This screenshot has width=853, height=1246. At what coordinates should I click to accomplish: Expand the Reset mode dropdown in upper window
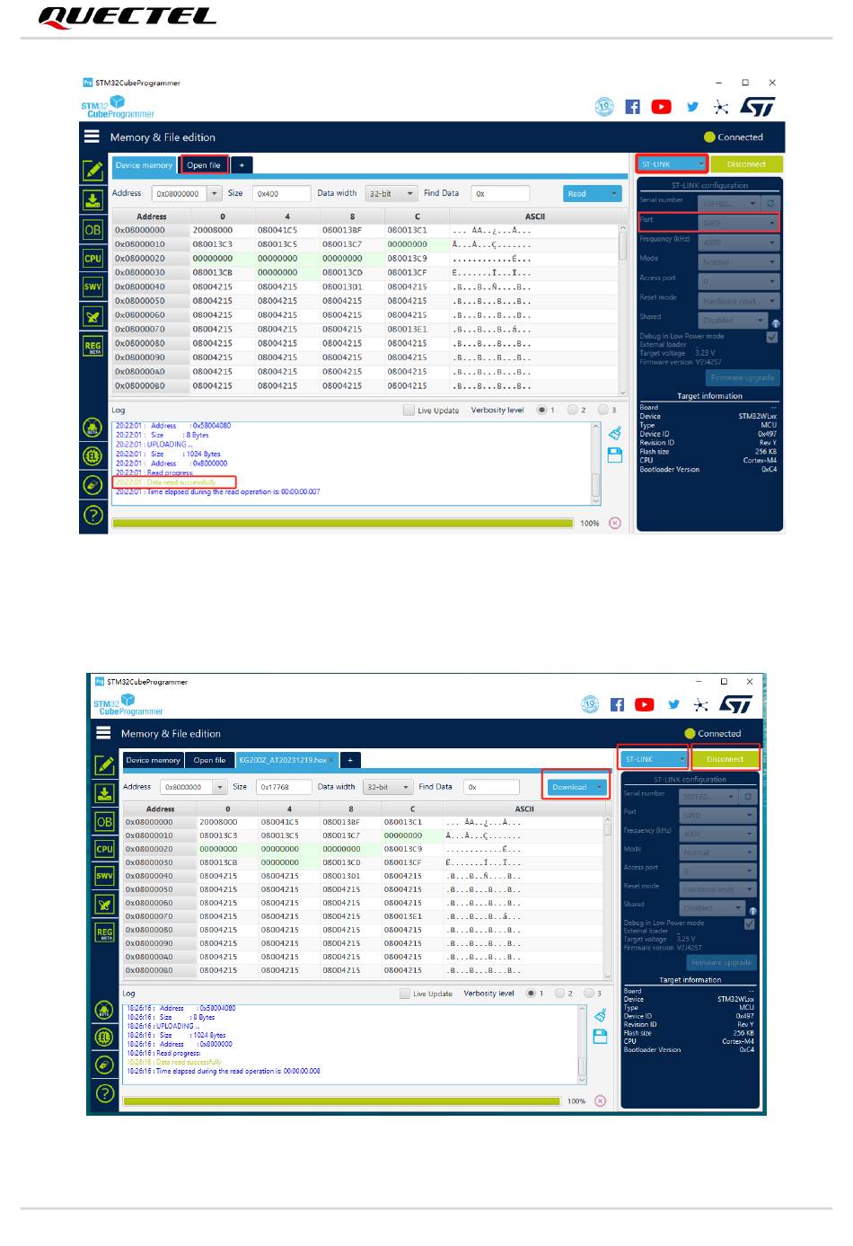pos(739,301)
